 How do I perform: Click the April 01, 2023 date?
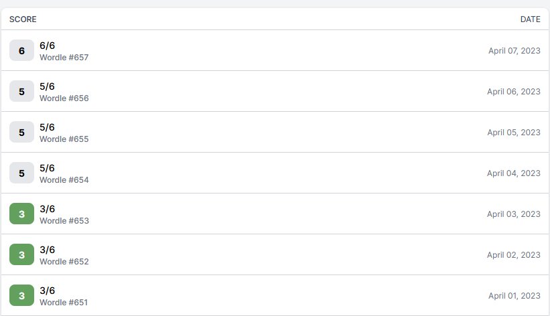click(x=514, y=296)
